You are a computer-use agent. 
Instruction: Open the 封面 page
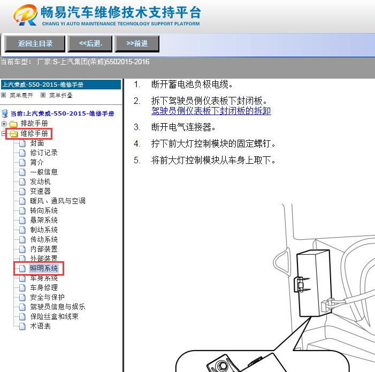click(x=37, y=143)
